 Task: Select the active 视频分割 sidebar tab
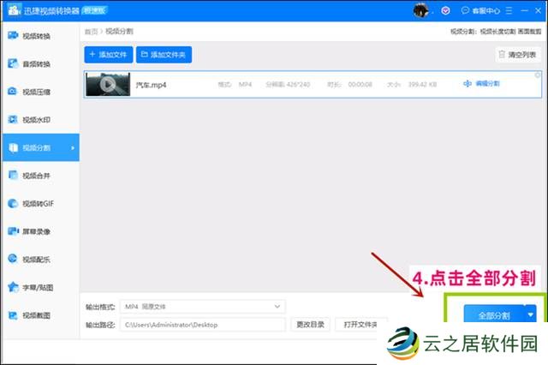pyautogui.click(x=39, y=147)
